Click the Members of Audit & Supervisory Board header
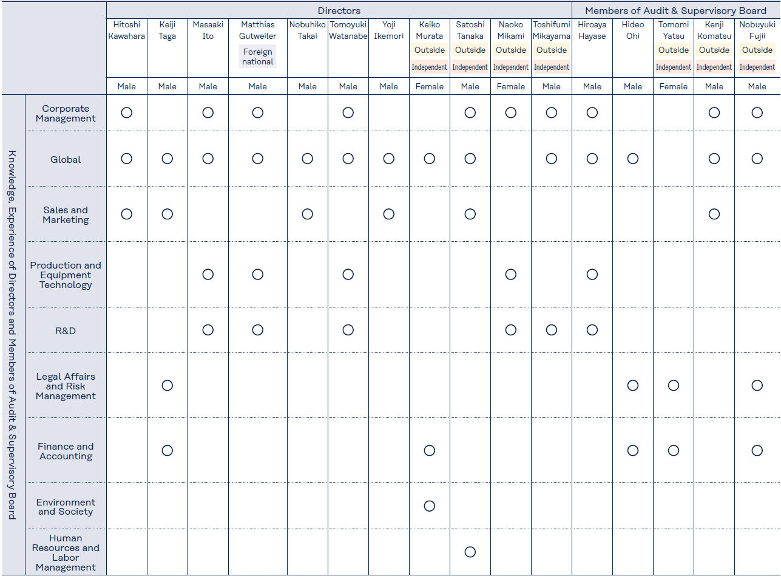This screenshot has height=576, width=781. pyautogui.click(x=675, y=10)
